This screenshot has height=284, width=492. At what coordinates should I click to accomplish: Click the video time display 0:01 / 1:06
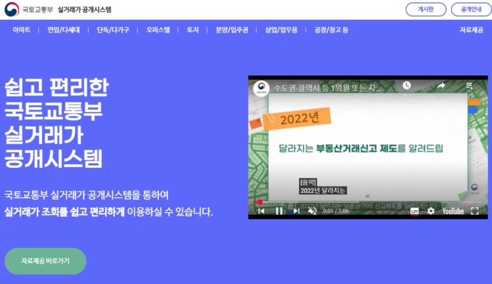coord(336,211)
